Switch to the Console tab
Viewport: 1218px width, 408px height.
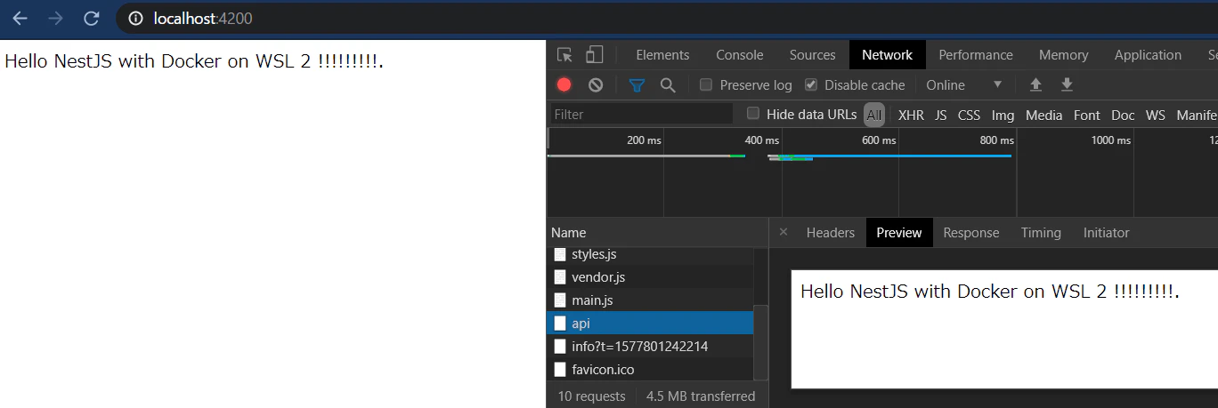coord(740,55)
